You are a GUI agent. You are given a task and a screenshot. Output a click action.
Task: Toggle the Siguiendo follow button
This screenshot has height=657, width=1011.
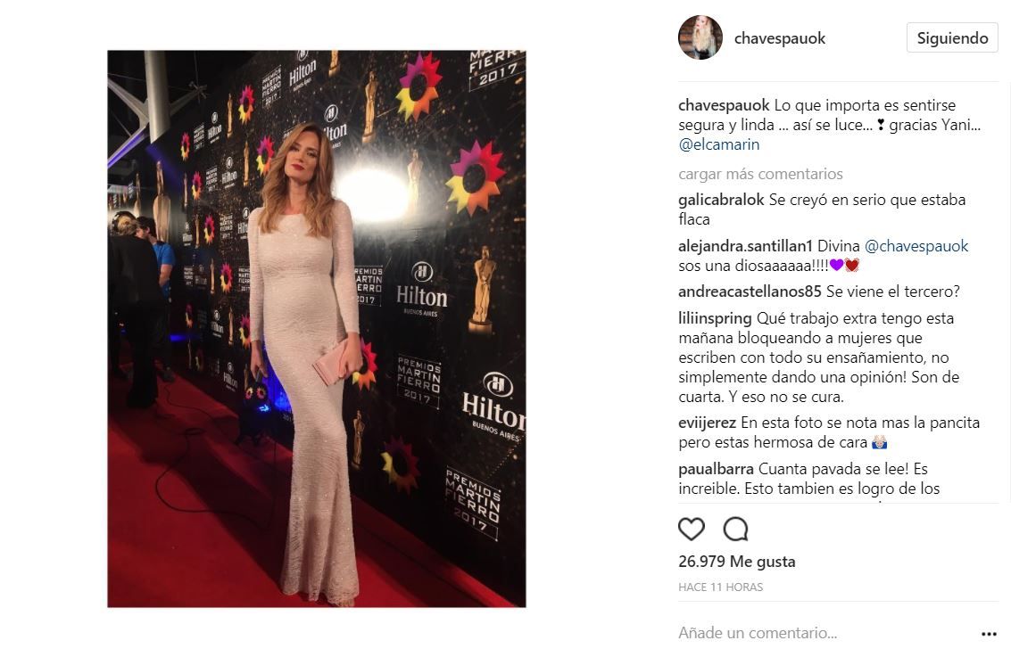[952, 38]
